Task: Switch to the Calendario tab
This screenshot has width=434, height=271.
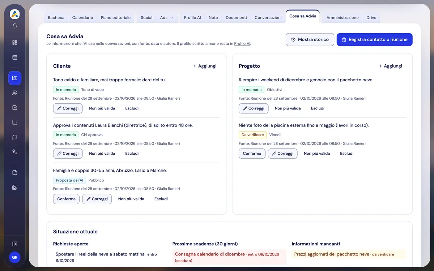Action: [82, 18]
